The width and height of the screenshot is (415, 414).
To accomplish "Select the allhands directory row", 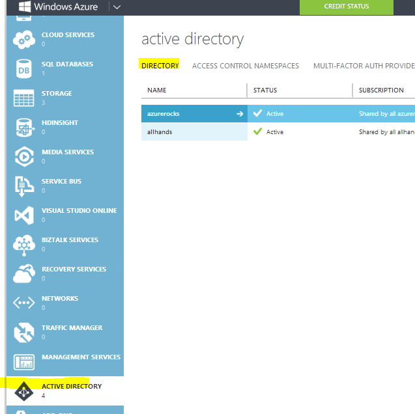I will point(278,132).
